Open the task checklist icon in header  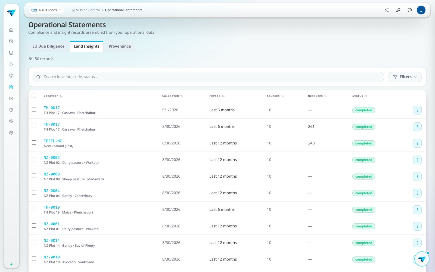point(387,10)
